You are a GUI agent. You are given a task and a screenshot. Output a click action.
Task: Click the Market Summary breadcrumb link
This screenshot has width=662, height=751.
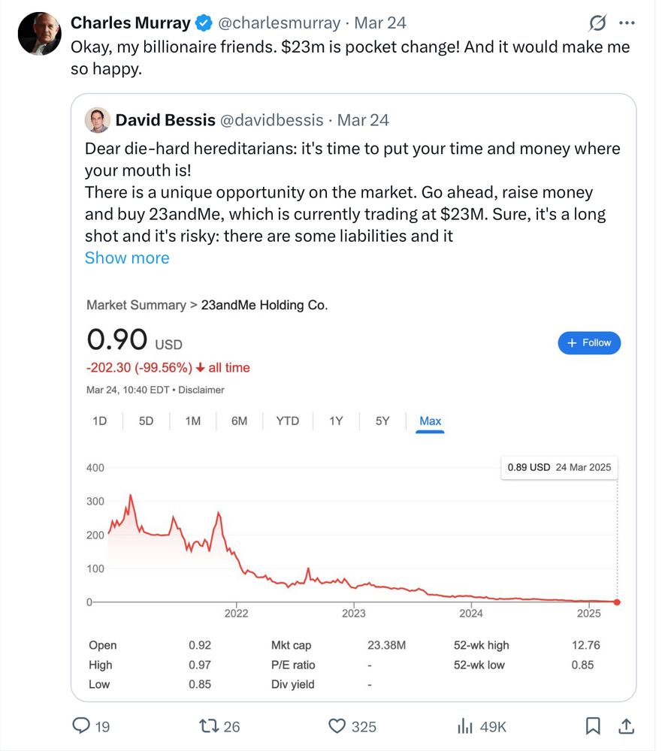click(x=136, y=305)
